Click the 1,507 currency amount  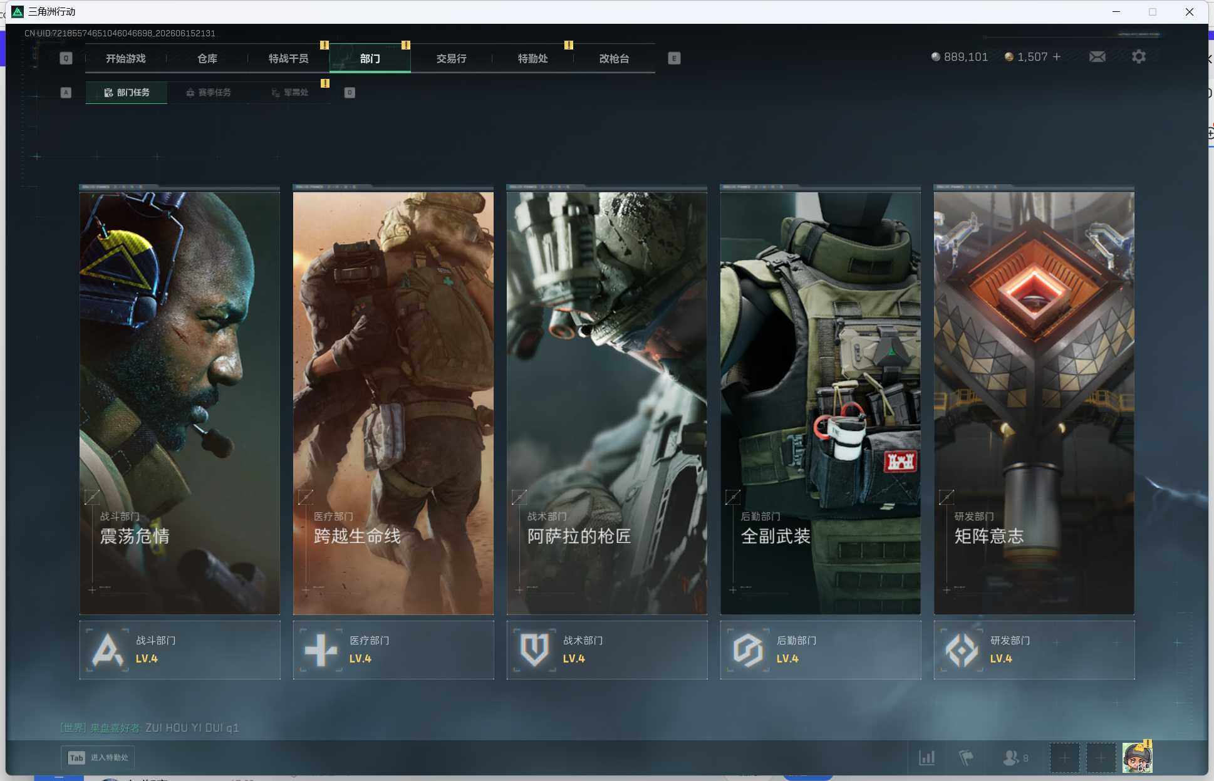point(1032,57)
